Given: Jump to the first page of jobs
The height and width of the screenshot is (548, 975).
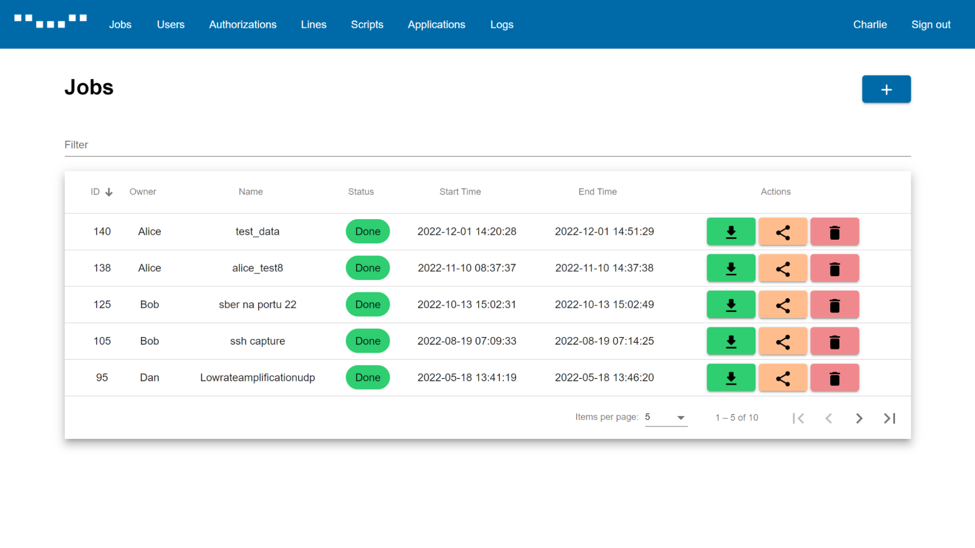Looking at the screenshot, I should coord(798,418).
